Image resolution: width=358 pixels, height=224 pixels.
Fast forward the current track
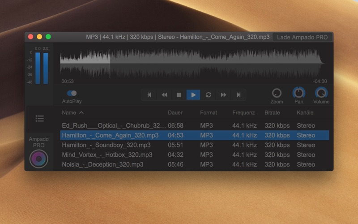click(x=223, y=95)
